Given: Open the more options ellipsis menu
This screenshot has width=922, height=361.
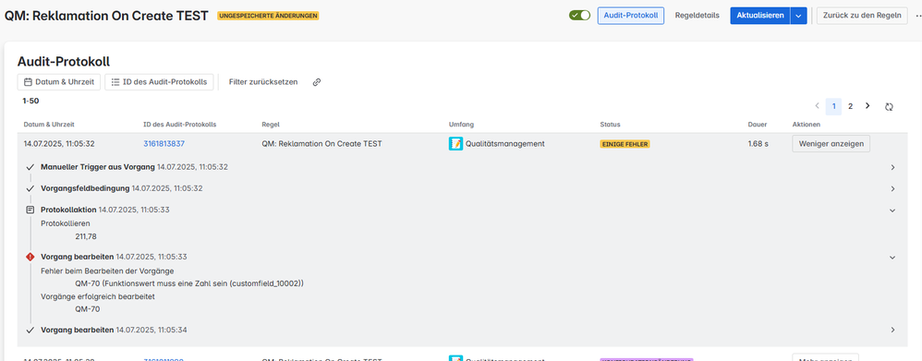Looking at the screenshot, I should (x=918, y=16).
